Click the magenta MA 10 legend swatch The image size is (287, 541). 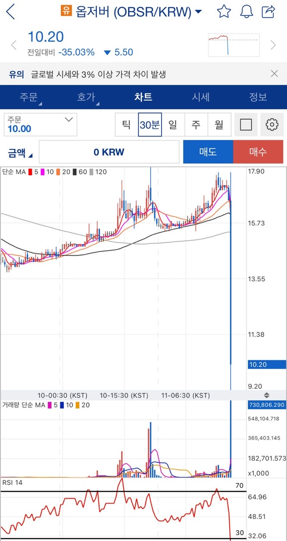pos(43,172)
